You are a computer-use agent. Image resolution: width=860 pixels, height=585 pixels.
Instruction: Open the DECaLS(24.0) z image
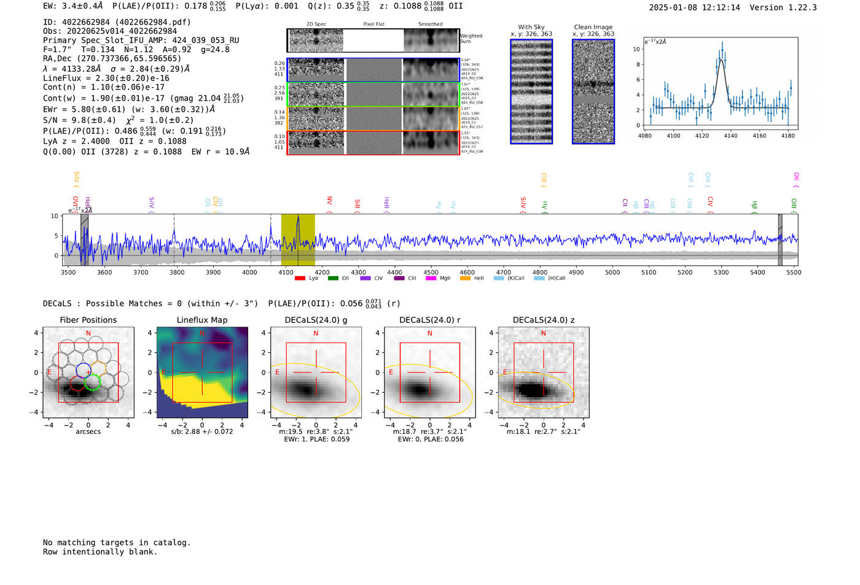544,372
